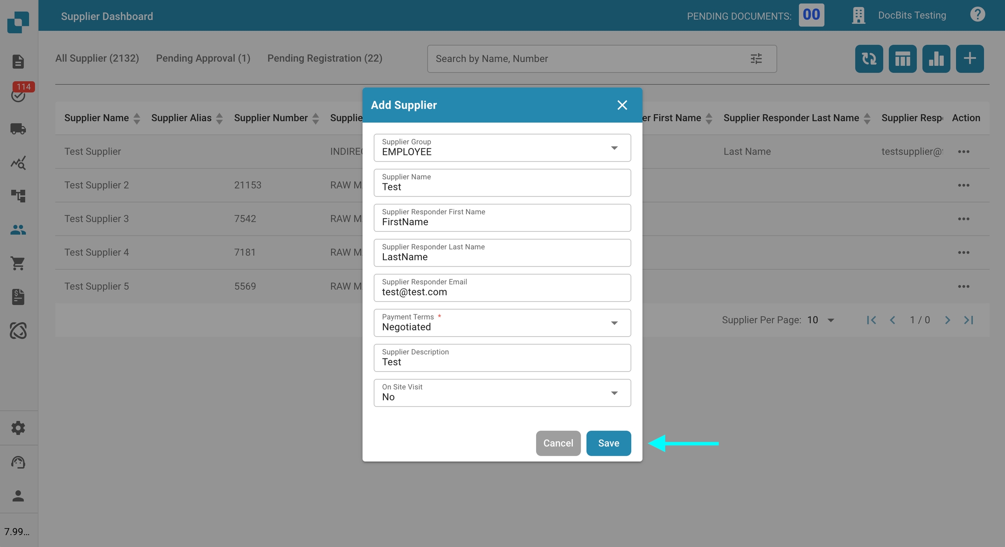The width and height of the screenshot is (1005, 547).
Task: Open the table columns icon button
Action: [902, 58]
